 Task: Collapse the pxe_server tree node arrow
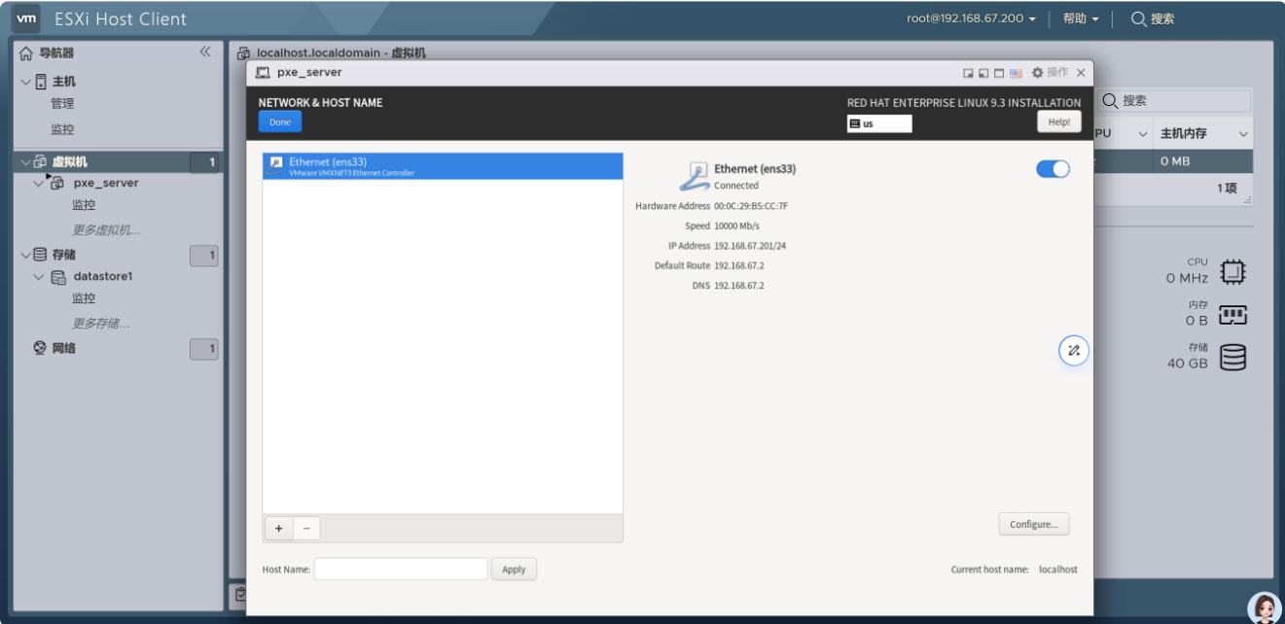(x=38, y=183)
